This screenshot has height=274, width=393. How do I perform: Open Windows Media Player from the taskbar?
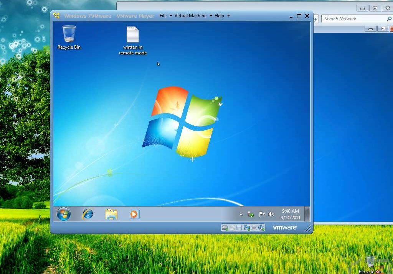[x=134, y=214]
